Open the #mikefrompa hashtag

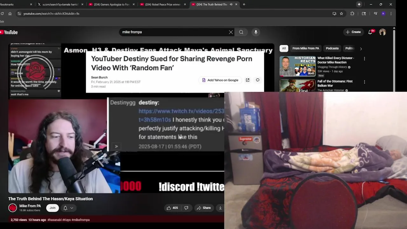pos(81,220)
